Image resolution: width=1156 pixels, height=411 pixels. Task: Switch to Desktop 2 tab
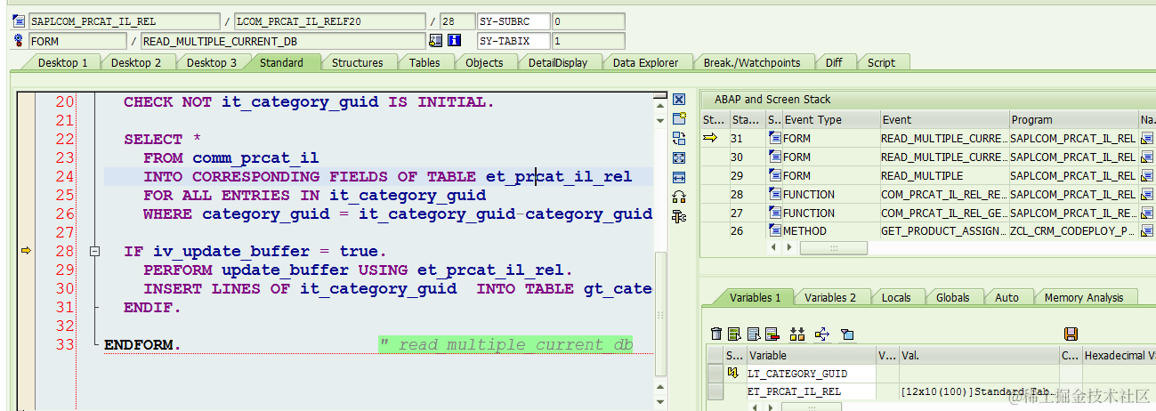136,62
